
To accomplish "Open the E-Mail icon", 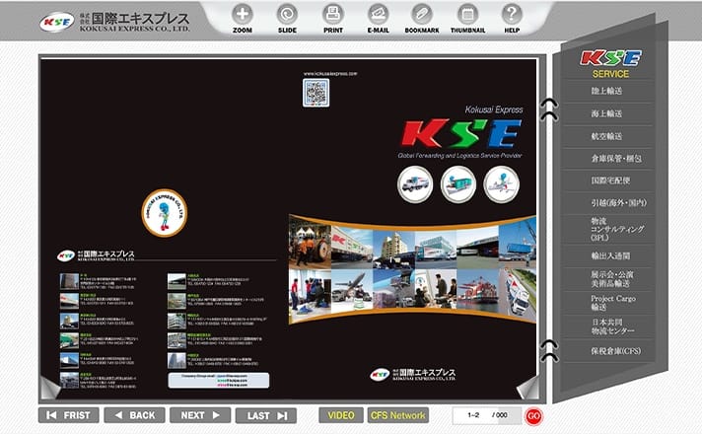I will pyautogui.click(x=379, y=15).
